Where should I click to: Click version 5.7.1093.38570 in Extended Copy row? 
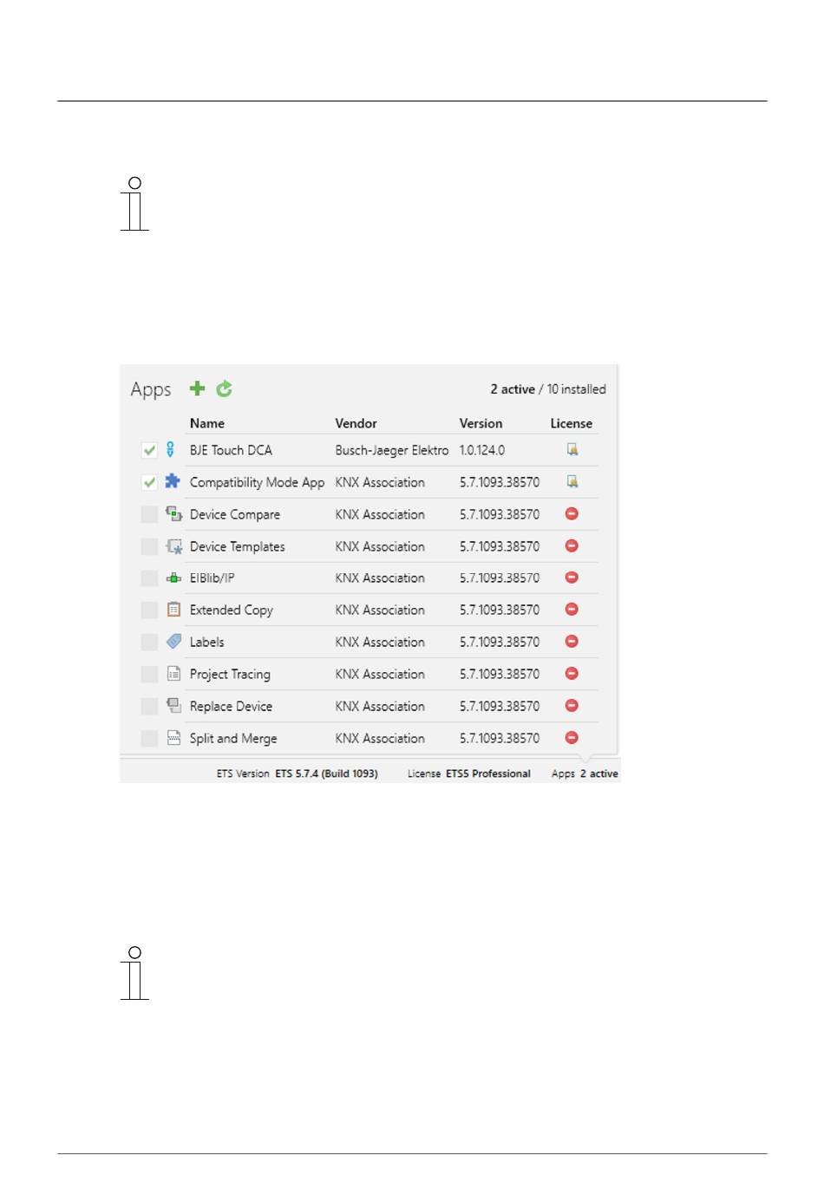tap(500, 610)
